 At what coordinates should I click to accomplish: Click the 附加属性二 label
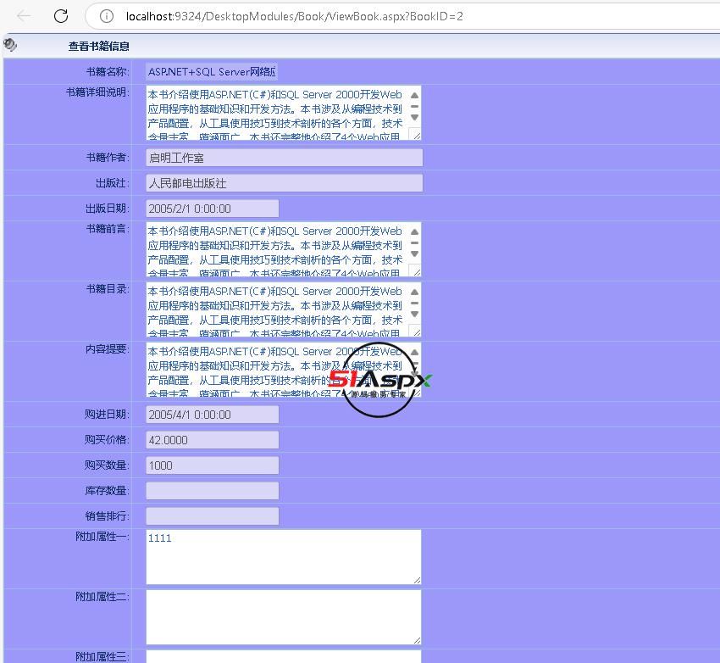point(102,597)
